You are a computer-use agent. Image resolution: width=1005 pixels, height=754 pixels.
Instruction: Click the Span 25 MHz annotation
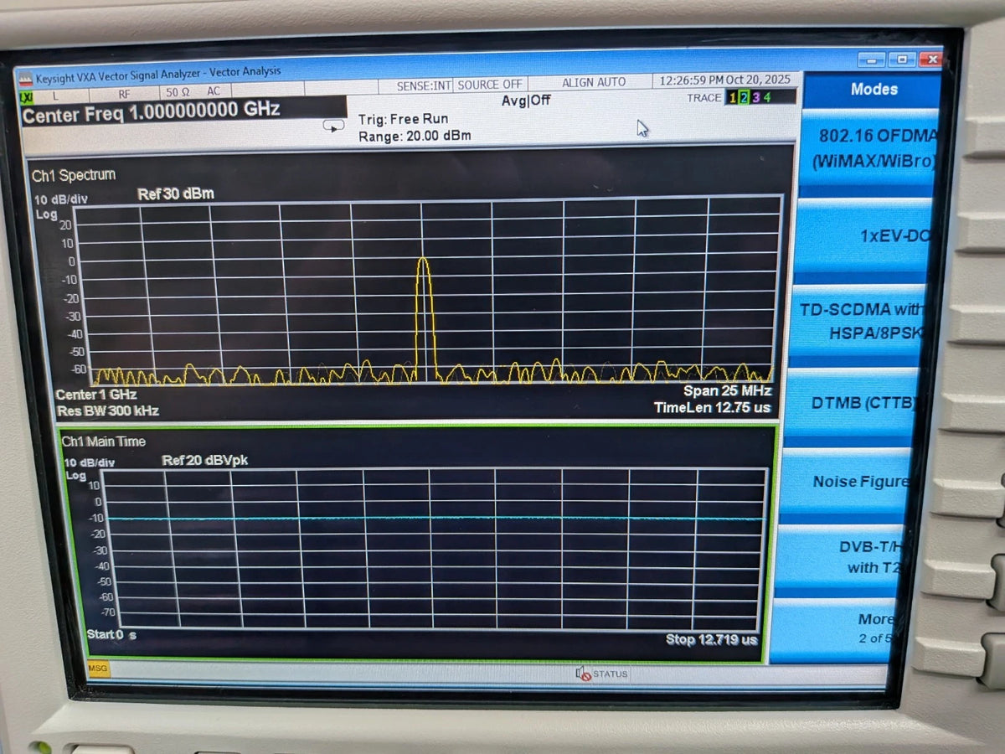click(727, 390)
